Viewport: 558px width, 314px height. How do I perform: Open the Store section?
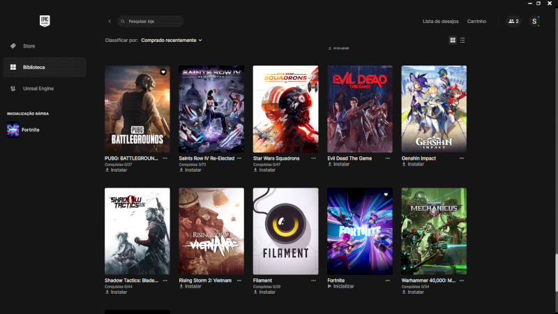coord(29,46)
